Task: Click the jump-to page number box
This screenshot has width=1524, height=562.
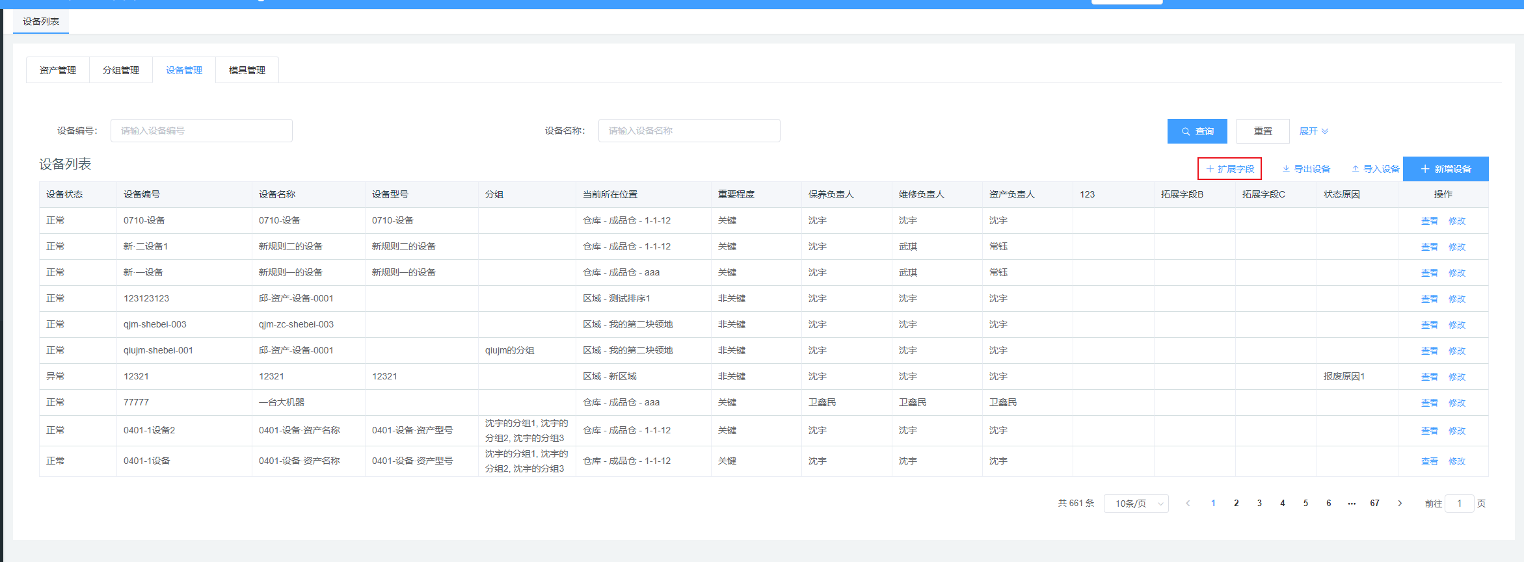Action: pos(1459,504)
